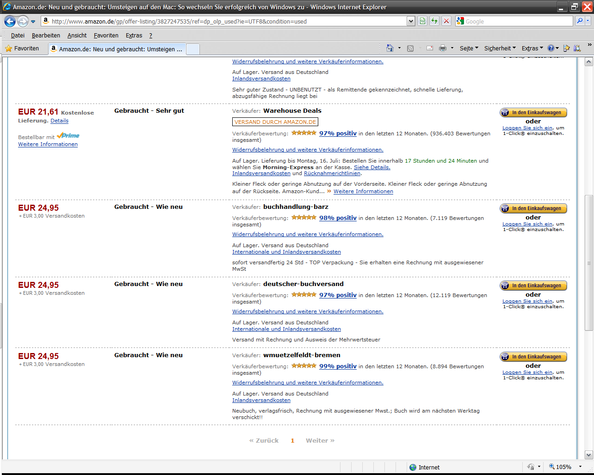Open Rücknahmerichtlinien link
594x475 pixels.
[332, 173]
